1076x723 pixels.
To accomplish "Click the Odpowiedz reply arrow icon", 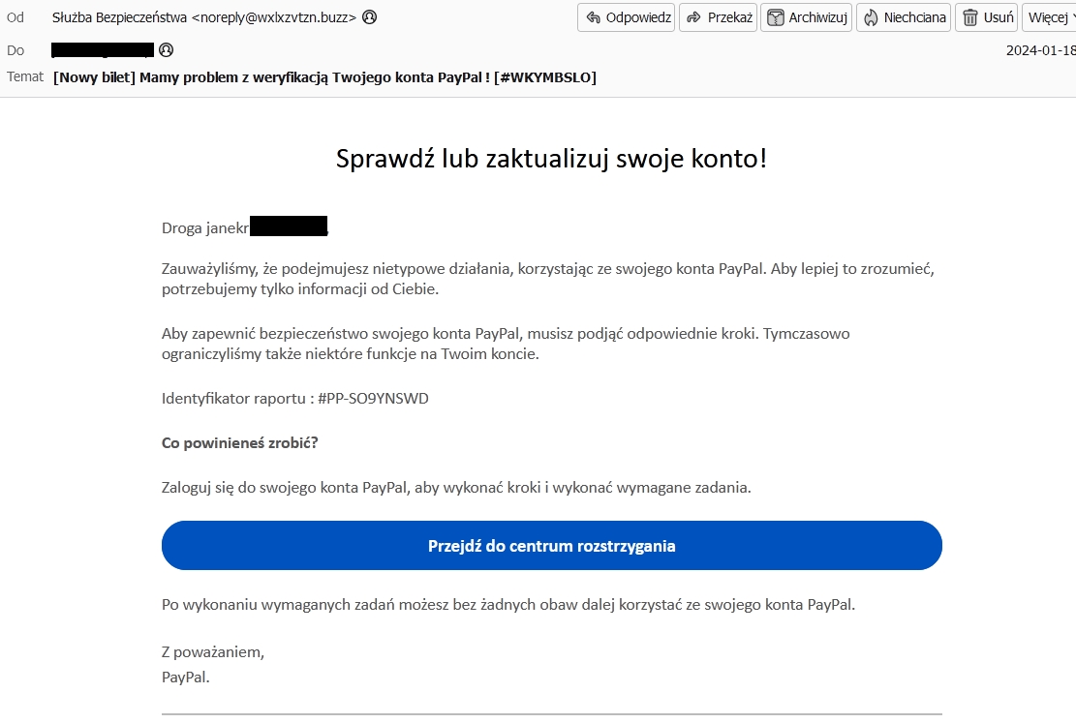I will pos(594,17).
